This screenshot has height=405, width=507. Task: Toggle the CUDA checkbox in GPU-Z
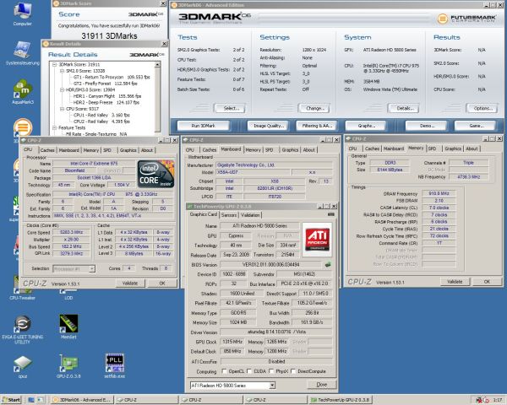coord(249,371)
